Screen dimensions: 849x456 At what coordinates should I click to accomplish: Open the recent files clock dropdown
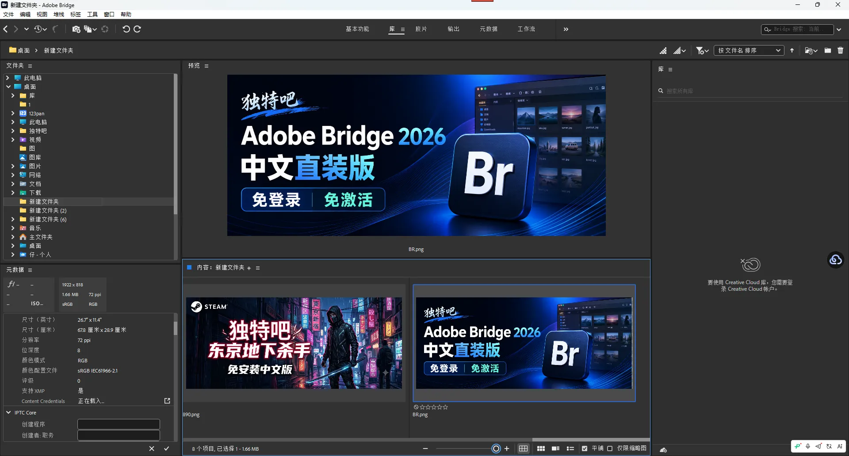click(x=40, y=29)
